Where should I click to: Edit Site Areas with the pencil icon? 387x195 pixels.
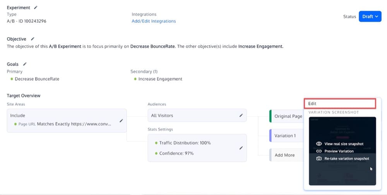(x=121, y=120)
